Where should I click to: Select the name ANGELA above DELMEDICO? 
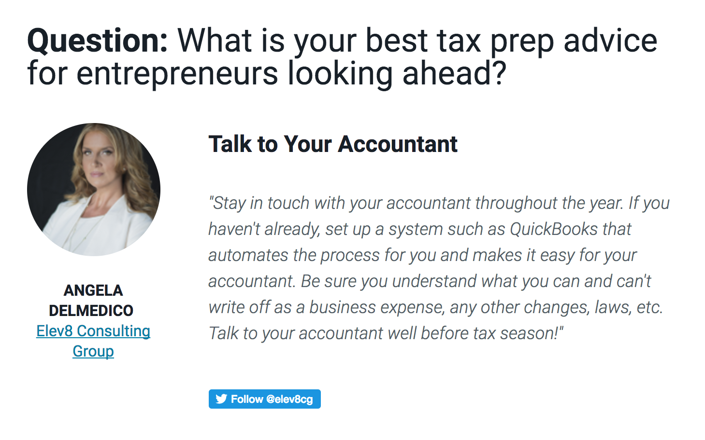(x=93, y=290)
